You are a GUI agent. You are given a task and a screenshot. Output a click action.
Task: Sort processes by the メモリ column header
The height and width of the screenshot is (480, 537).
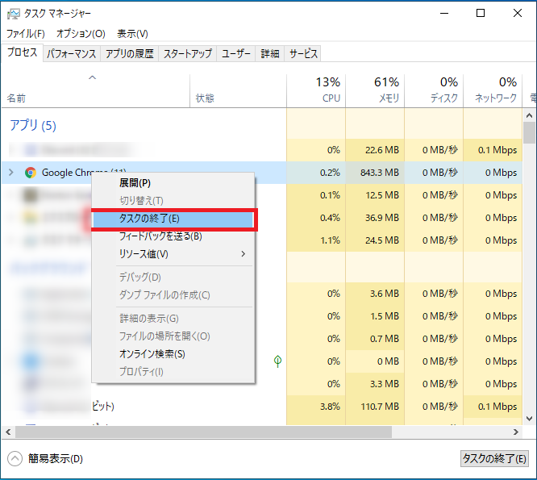[x=375, y=90]
